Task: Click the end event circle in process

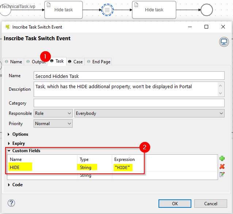Action: point(206,10)
